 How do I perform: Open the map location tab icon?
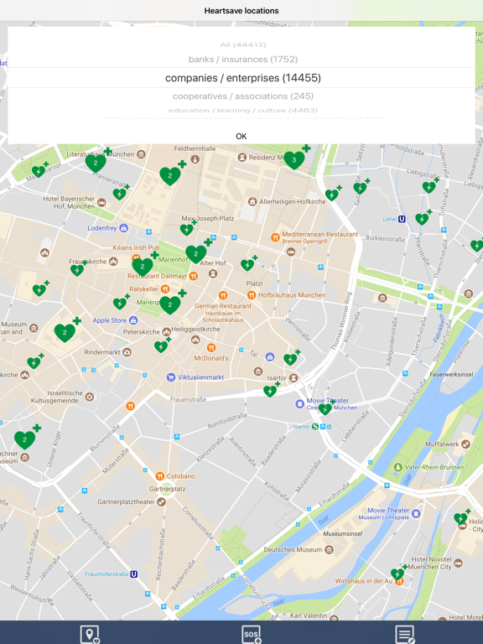point(90,634)
